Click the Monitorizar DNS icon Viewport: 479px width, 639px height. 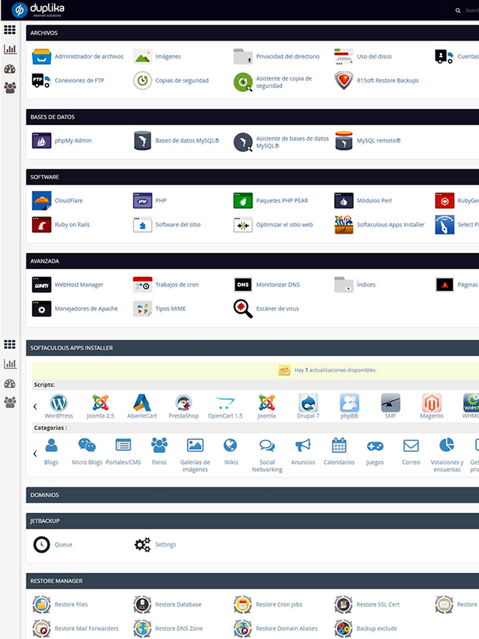point(243,285)
